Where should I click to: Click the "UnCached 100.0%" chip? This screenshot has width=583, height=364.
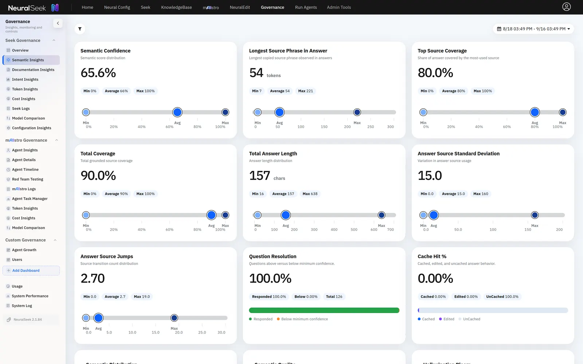click(x=502, y=297)
